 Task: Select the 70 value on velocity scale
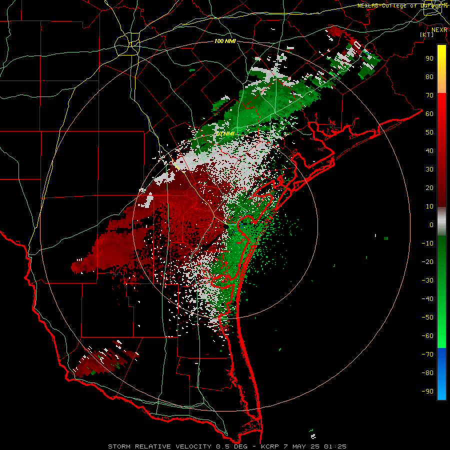point(429,95)
